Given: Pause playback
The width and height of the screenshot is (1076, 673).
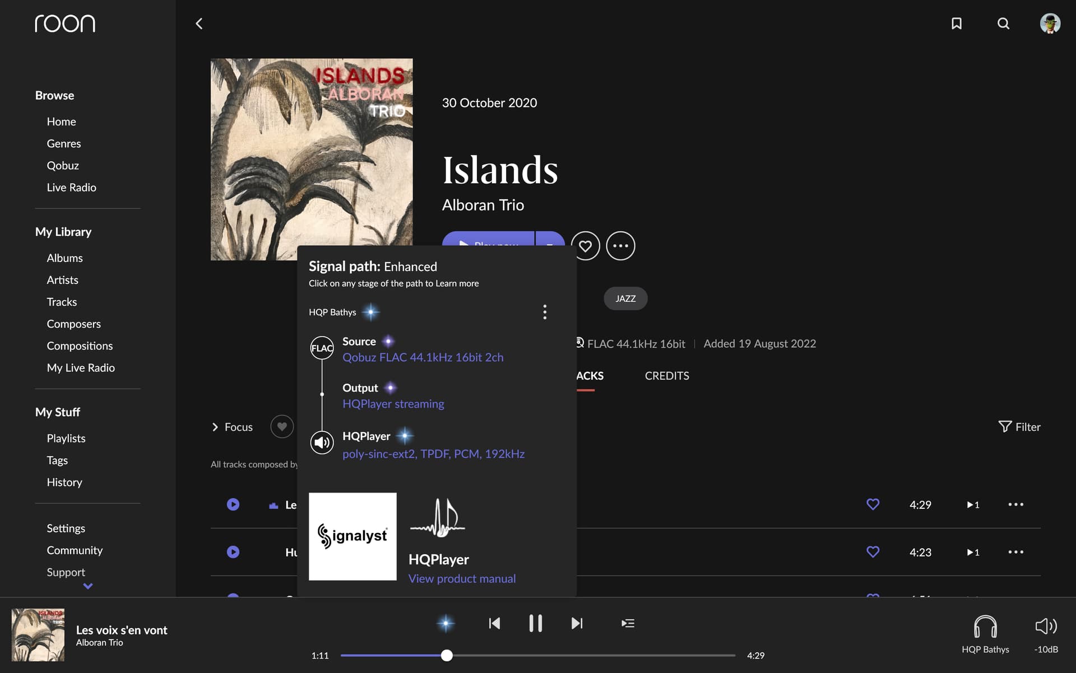Looking at the screenshot, I should [x=535, y=623].
